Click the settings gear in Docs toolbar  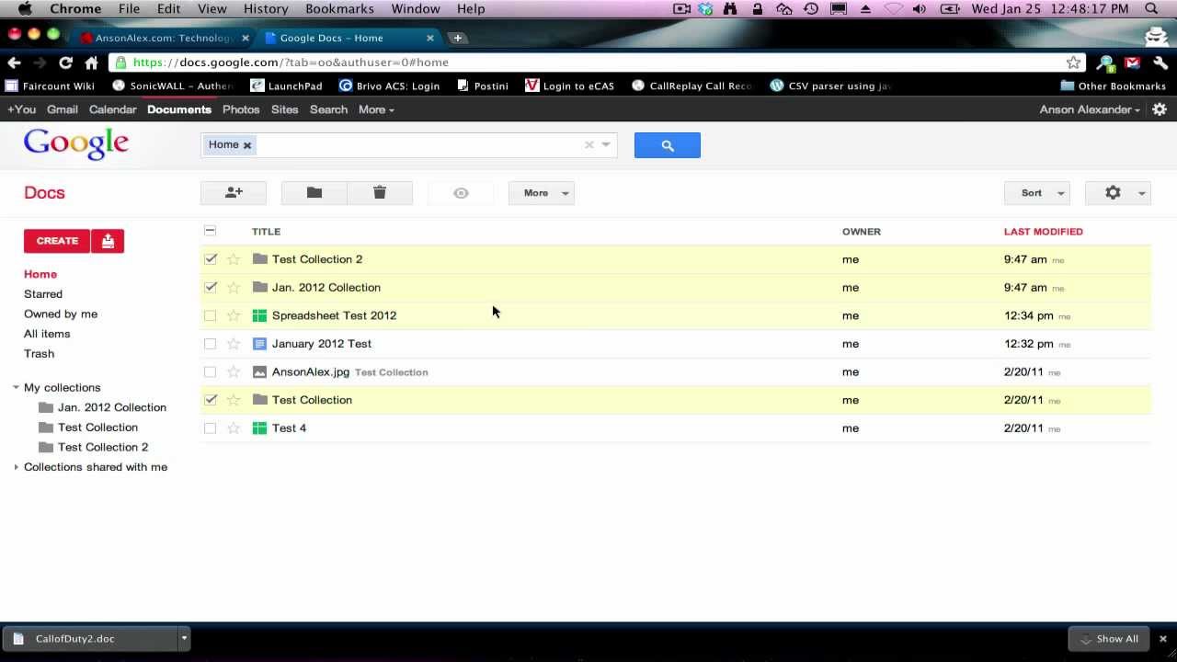point(1113,193)
